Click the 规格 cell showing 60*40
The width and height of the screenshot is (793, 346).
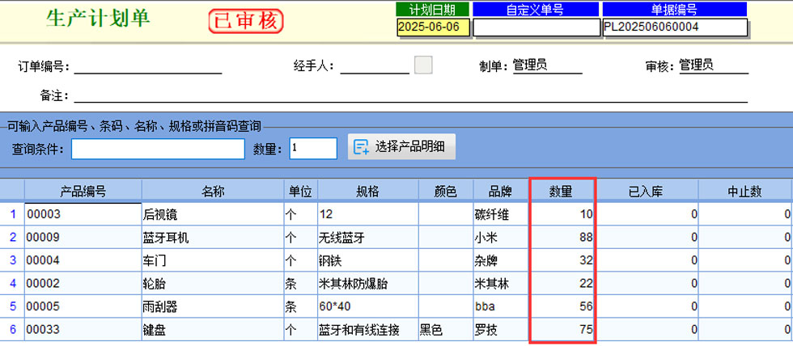click(x=367, y=306)
